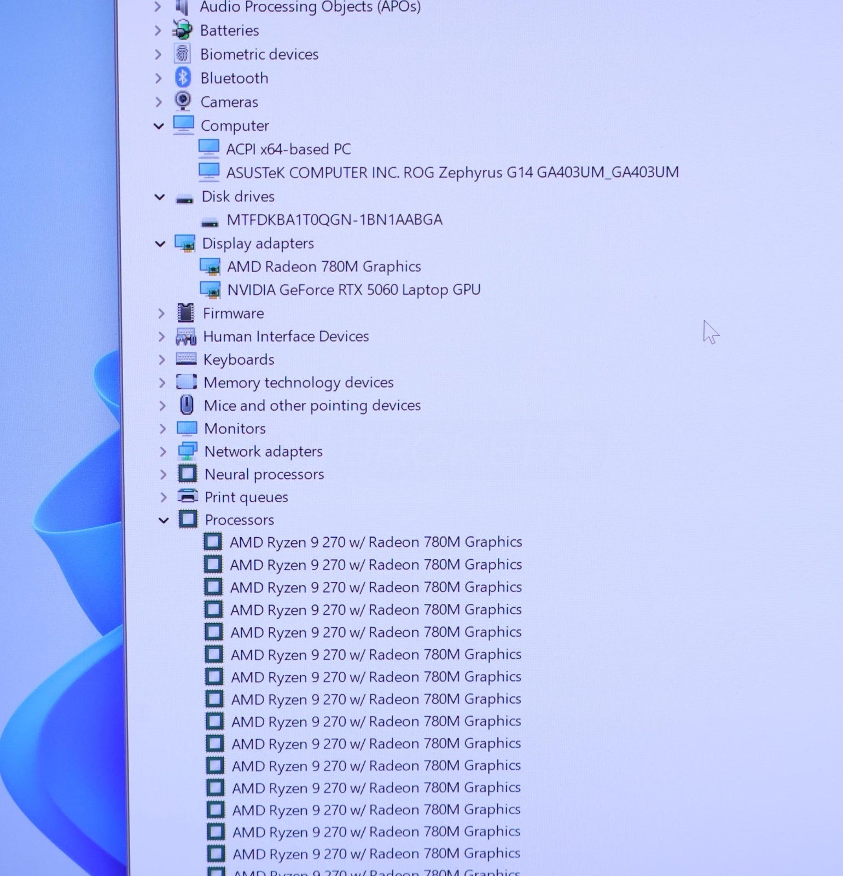Image resolution: width=843 pixels, height=876 pixels.
Task: Click the Biometric devices fingerprint icon
Action: [182, 54]
